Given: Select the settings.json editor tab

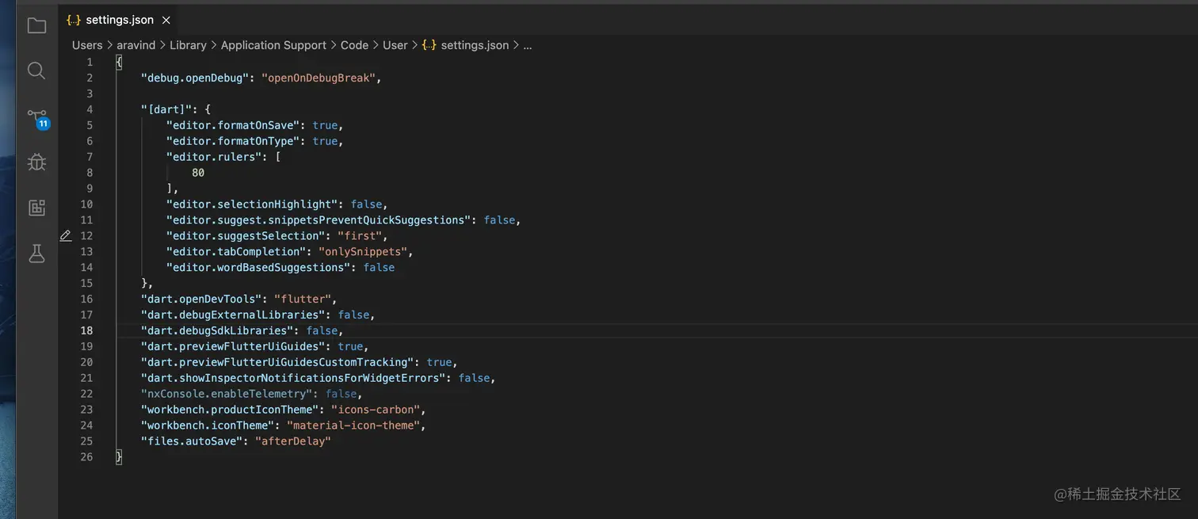Looking at the screenshot, I should click(x=119, y=20).
